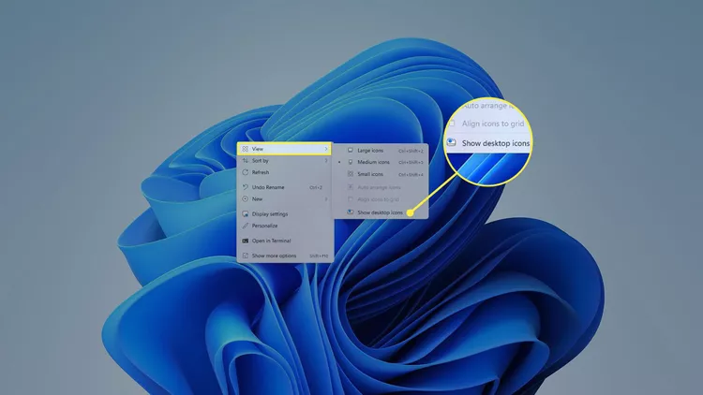
Task: Toggle Show desktop icons in submenu
Action: click(x=381, y=212)
